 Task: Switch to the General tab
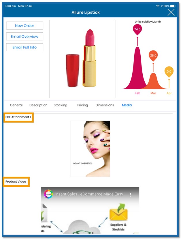click(x=16, y=105)
